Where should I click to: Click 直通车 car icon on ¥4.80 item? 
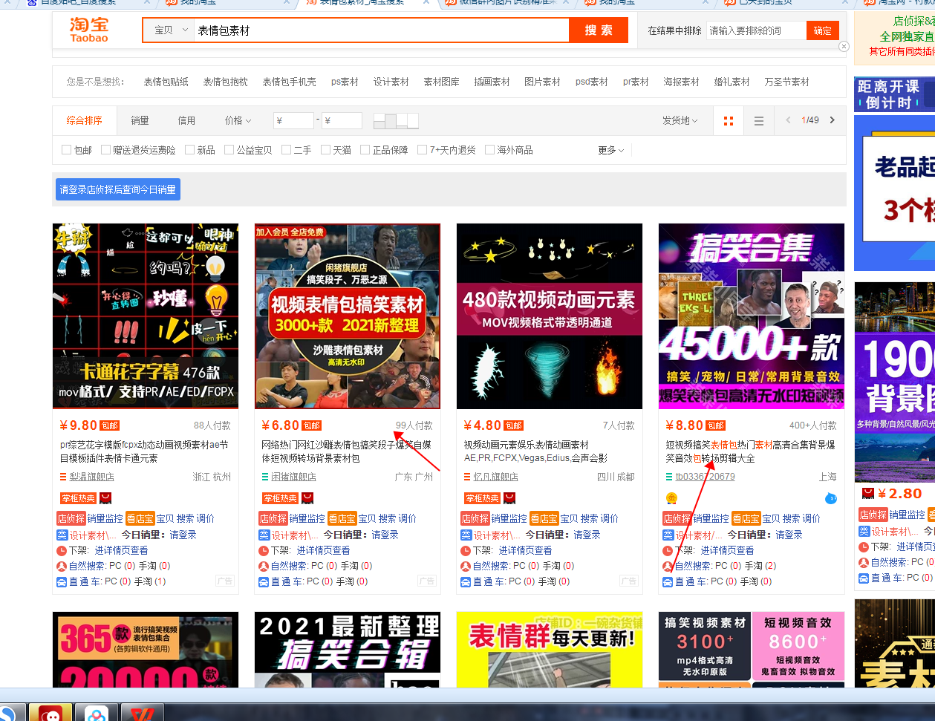click(x=466, y=581)
